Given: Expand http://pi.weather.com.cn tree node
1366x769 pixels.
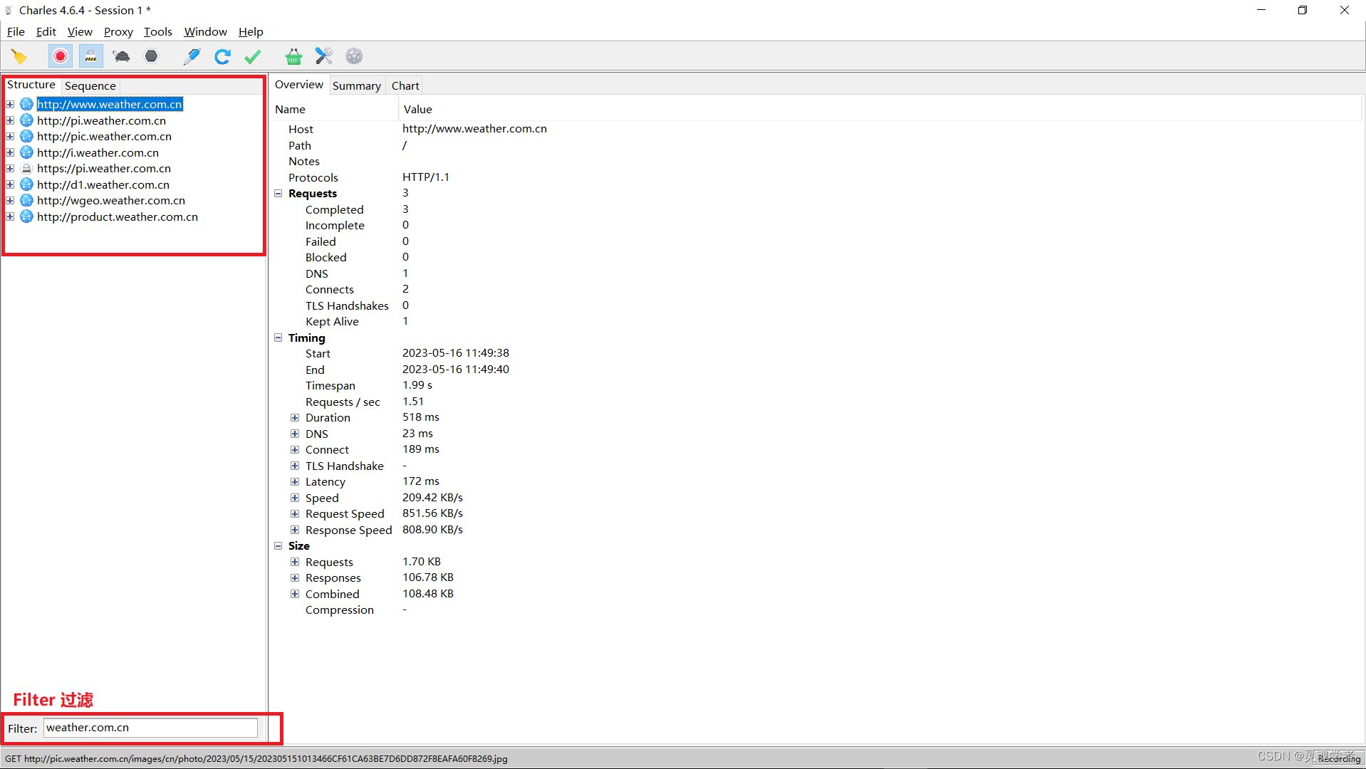Looking at the screenshot, I should [x=10, y=120].
